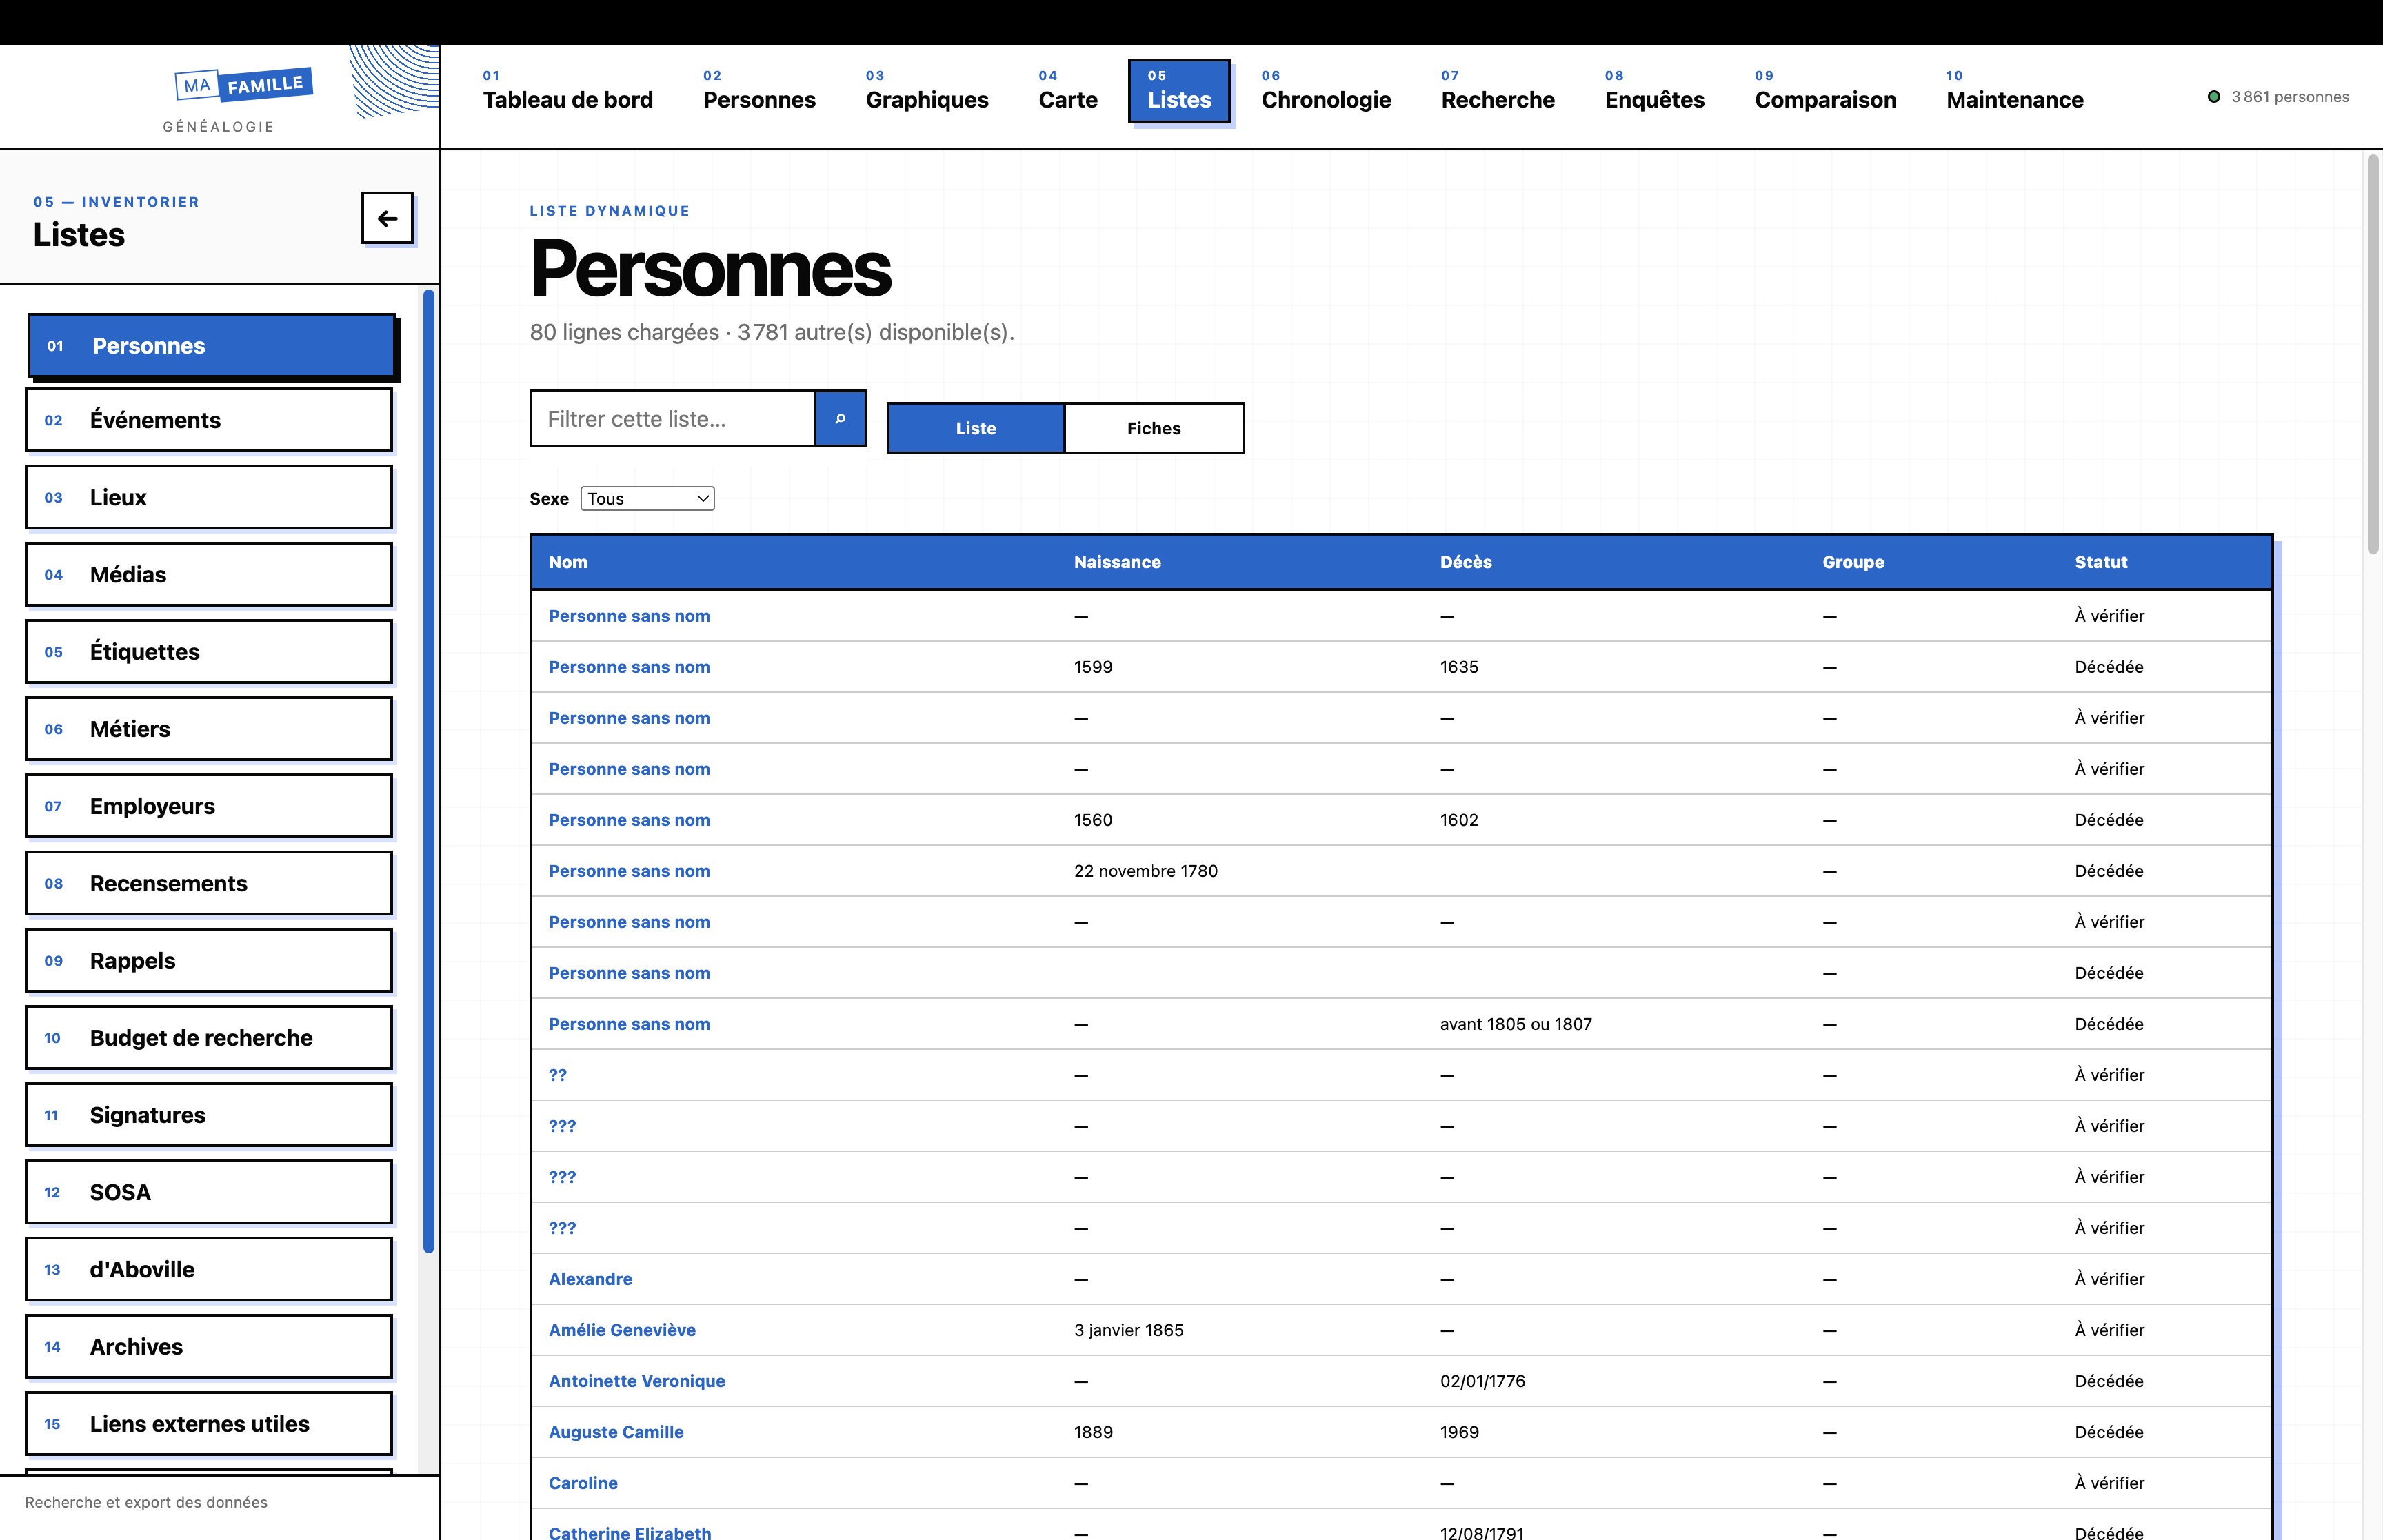Open the Médias list
The width and height of the screenshot is (2383, 1540).
209,574
